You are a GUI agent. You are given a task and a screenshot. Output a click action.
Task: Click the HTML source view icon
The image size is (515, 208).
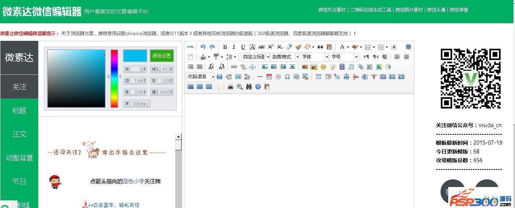click(191, 47)
